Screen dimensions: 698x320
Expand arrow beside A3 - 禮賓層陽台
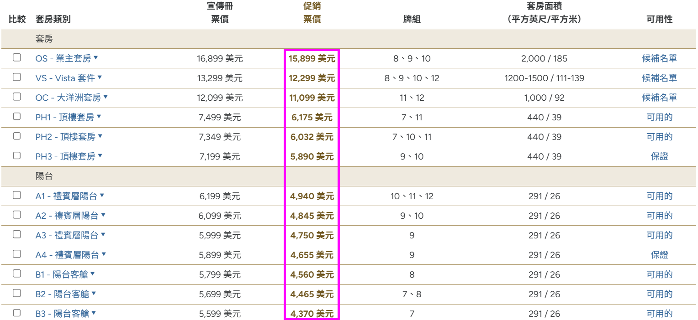coord(103,235)
